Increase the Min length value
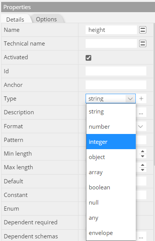The image size is (155, 241). click(143, 151)
